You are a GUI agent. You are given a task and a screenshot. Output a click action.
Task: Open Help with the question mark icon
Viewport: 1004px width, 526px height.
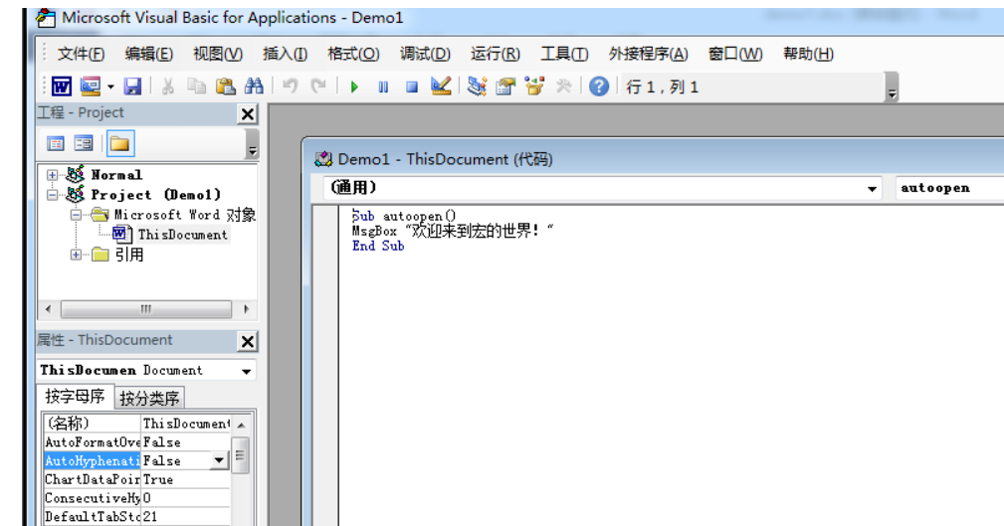599,87
